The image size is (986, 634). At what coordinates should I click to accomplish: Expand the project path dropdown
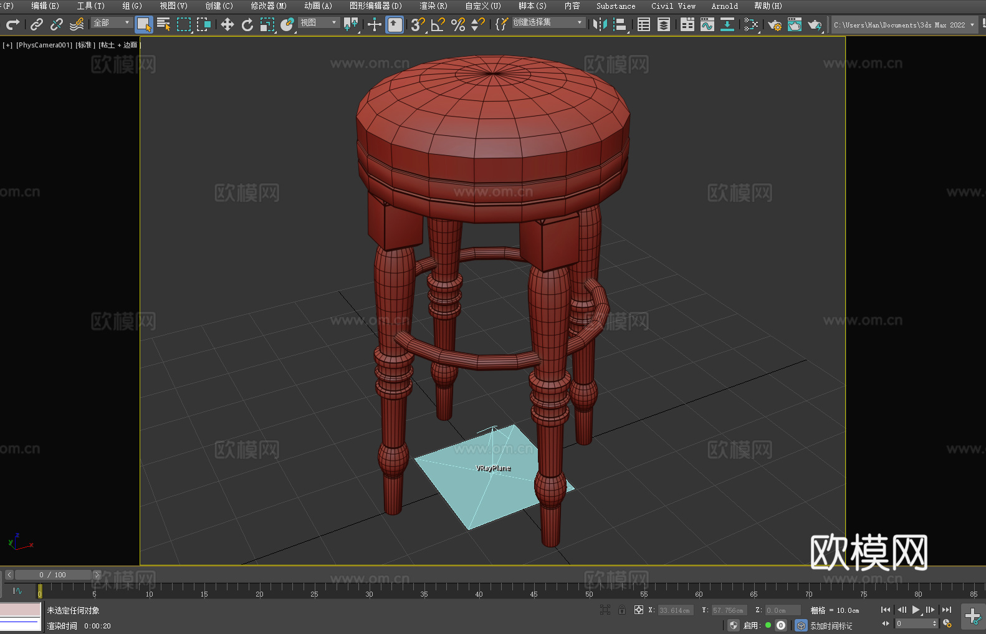[x=972, y=25]
